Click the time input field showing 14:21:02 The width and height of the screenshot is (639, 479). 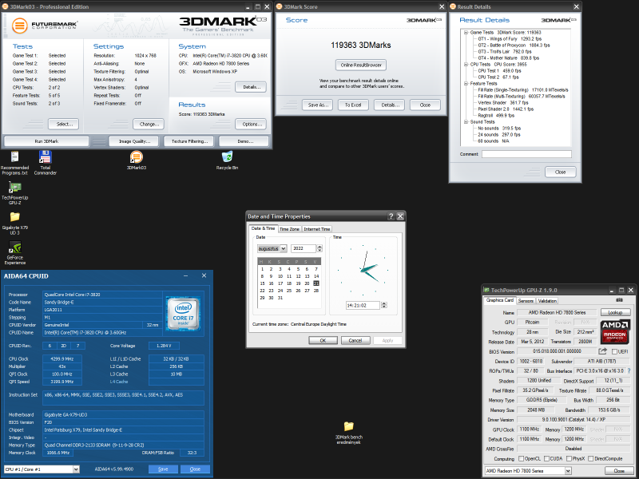[x=363, y=305]
